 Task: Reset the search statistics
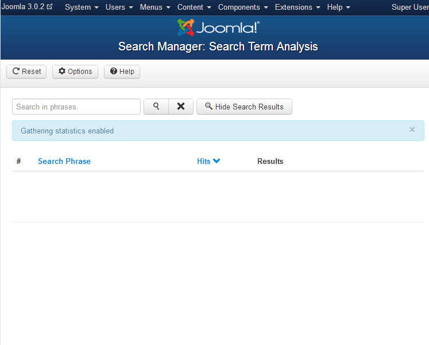click(x=26, y=72)
